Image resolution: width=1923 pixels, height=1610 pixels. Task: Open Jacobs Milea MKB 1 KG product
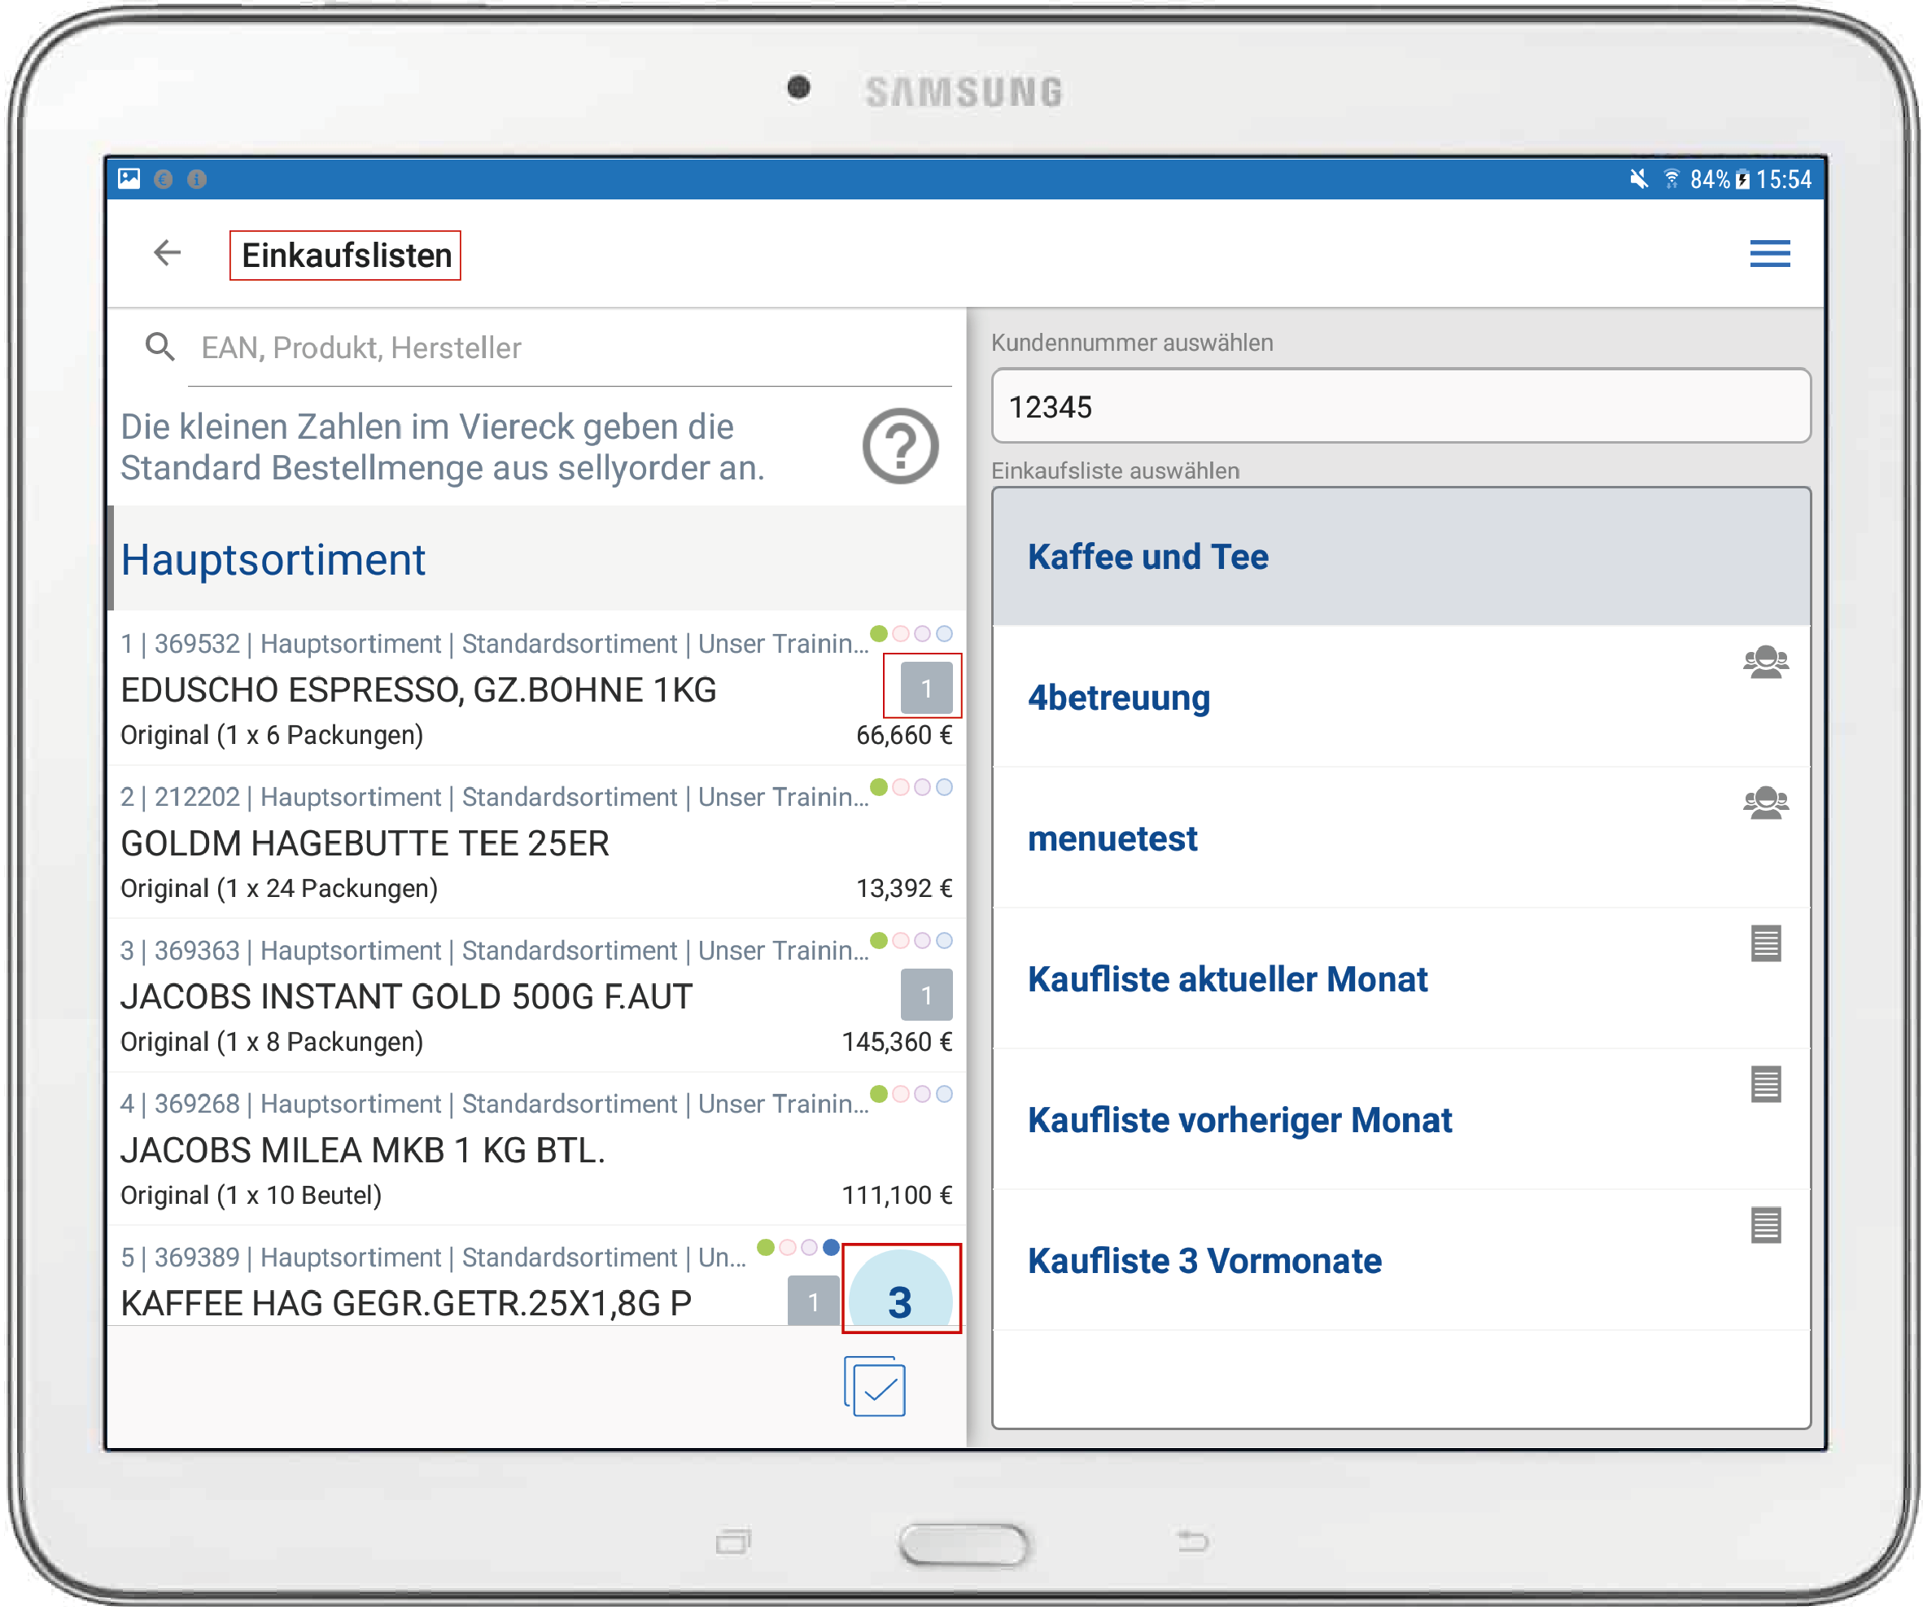364,1150
